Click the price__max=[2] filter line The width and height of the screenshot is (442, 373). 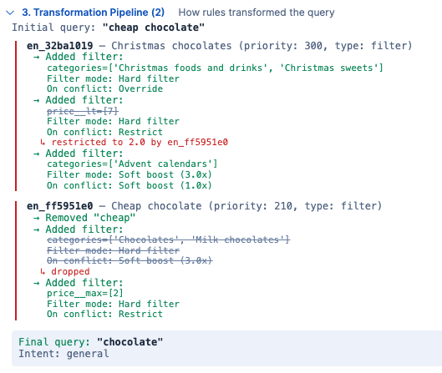point(85,294)
